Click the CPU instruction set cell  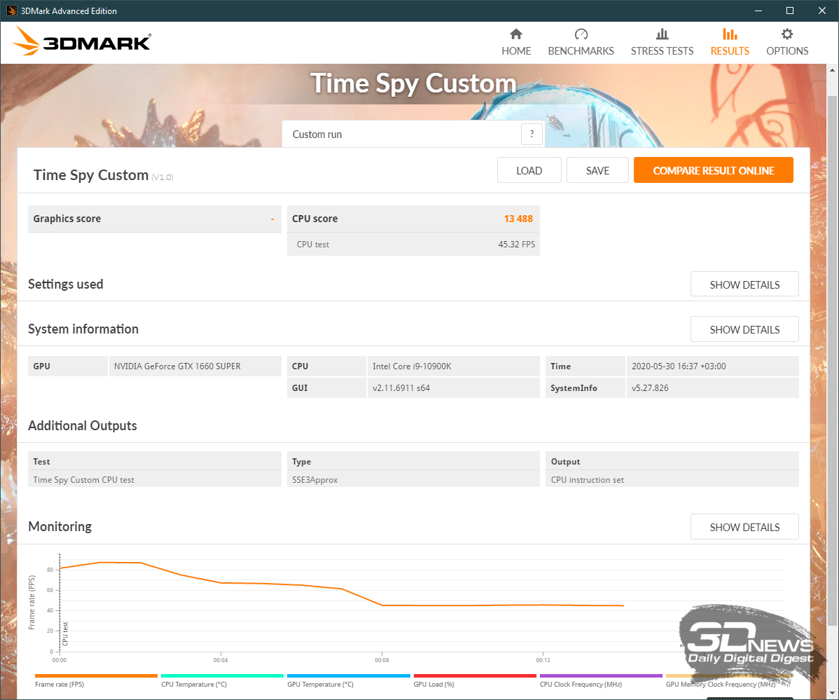(672, 479)
